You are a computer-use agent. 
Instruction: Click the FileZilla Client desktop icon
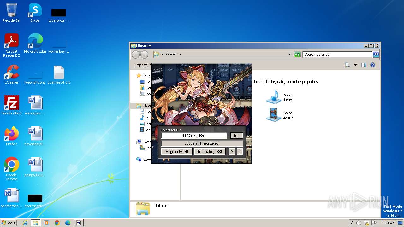point(11,105)
